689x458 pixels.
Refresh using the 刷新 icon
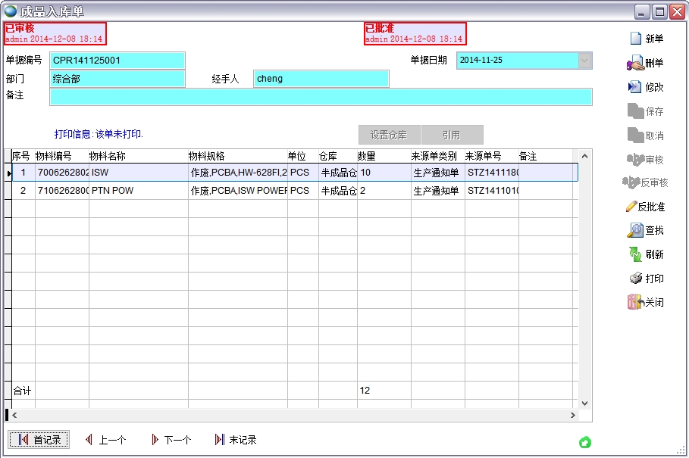click(x=635, y=254)
